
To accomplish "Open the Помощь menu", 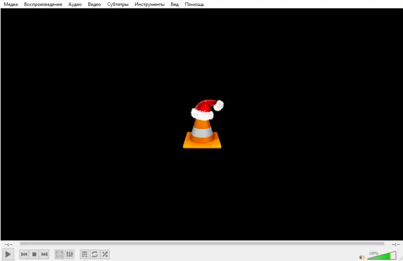I will point(194,4).
